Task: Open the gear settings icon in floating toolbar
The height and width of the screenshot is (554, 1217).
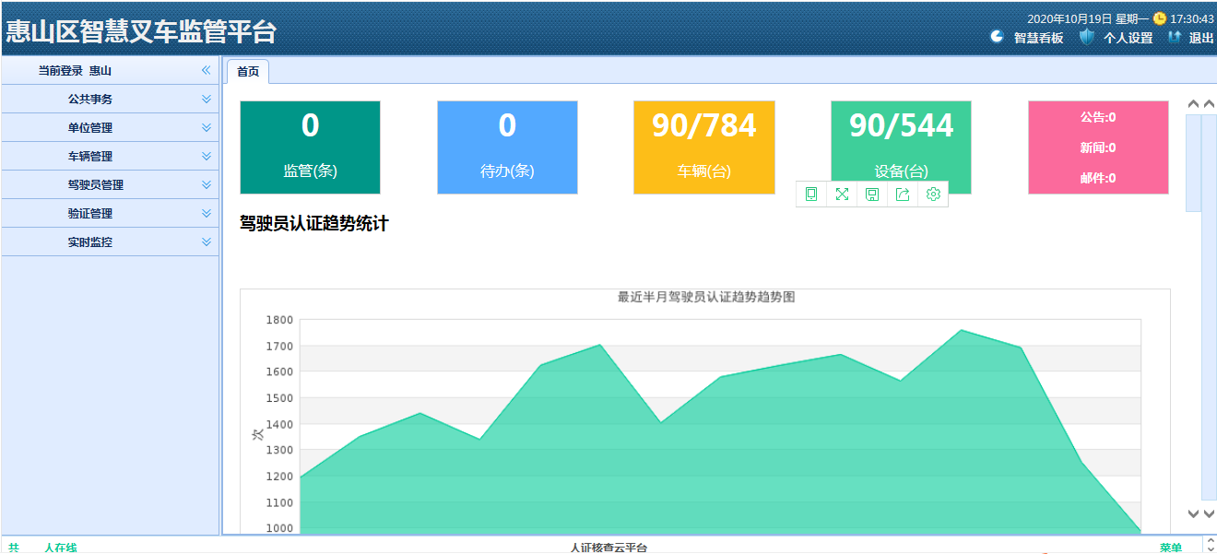Action: 933,194
